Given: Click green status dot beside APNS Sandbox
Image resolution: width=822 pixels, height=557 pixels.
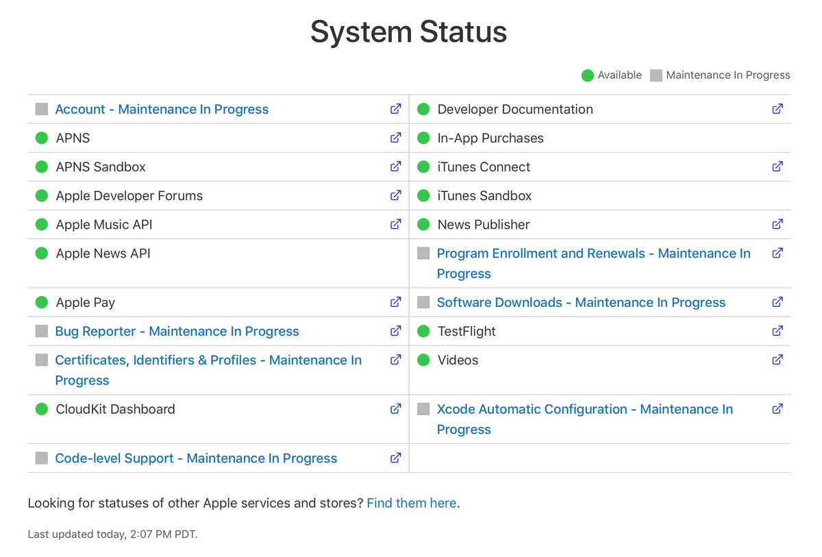Looking at the screenshot, I should point(42,166).
